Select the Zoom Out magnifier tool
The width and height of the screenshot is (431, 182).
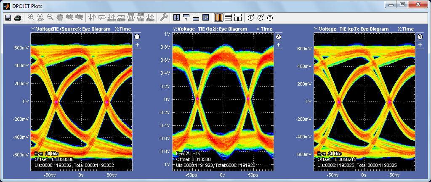coord(50,17)
